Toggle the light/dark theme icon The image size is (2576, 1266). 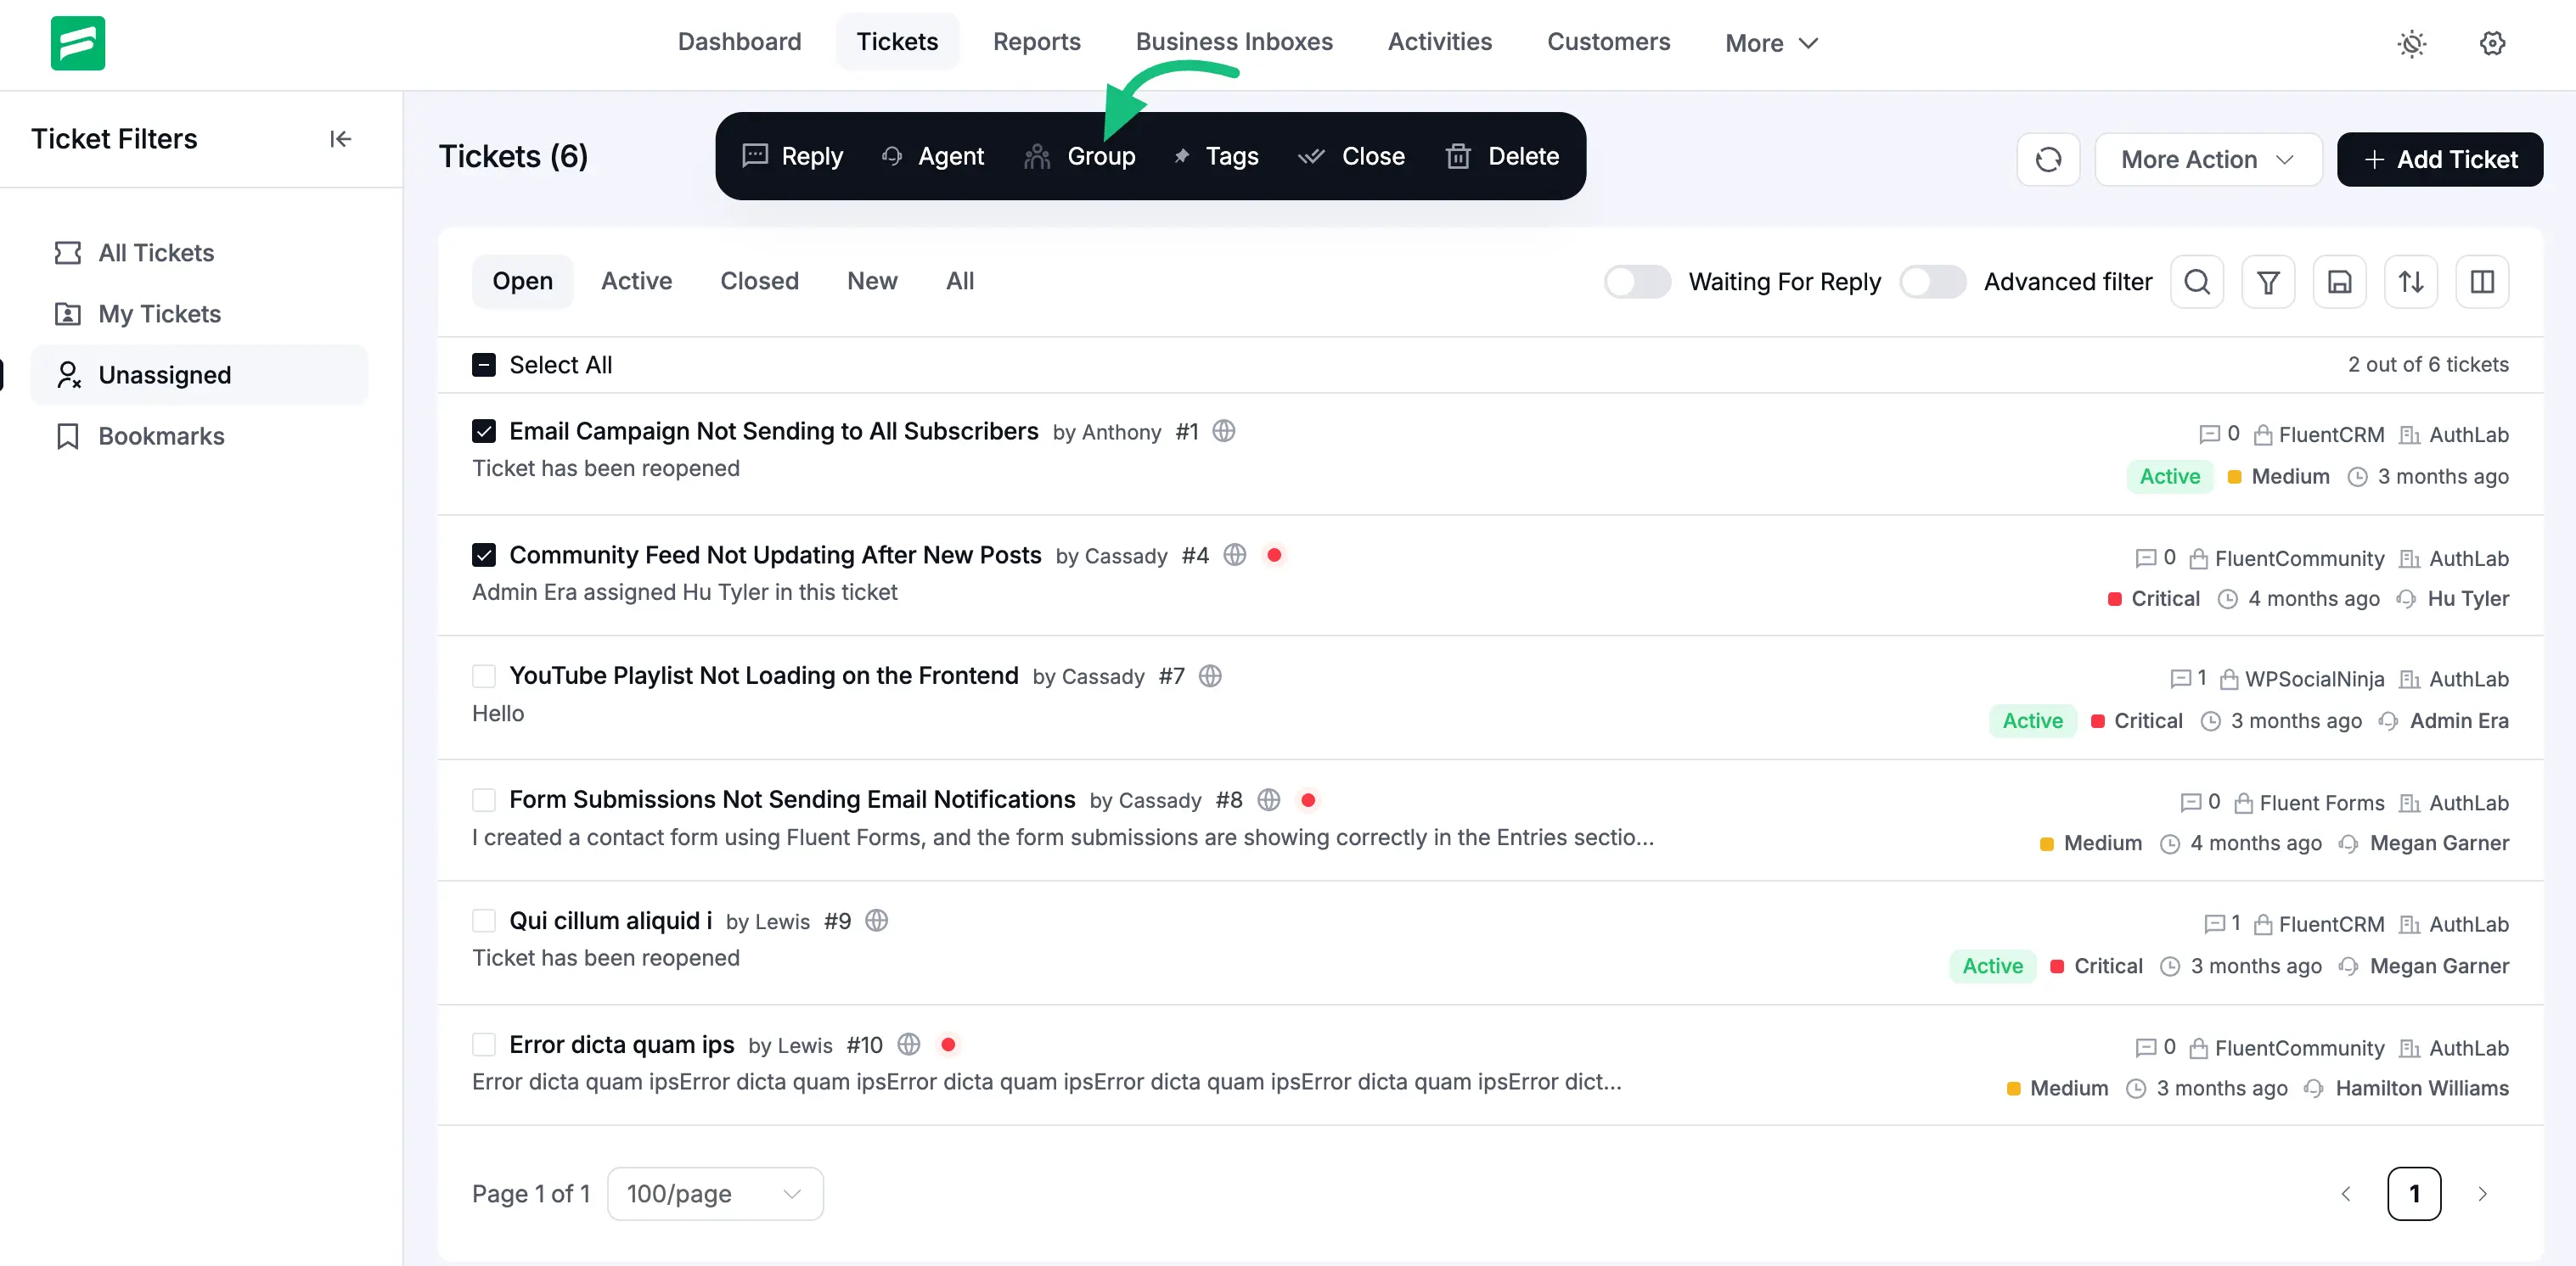tap(2411, 43)
